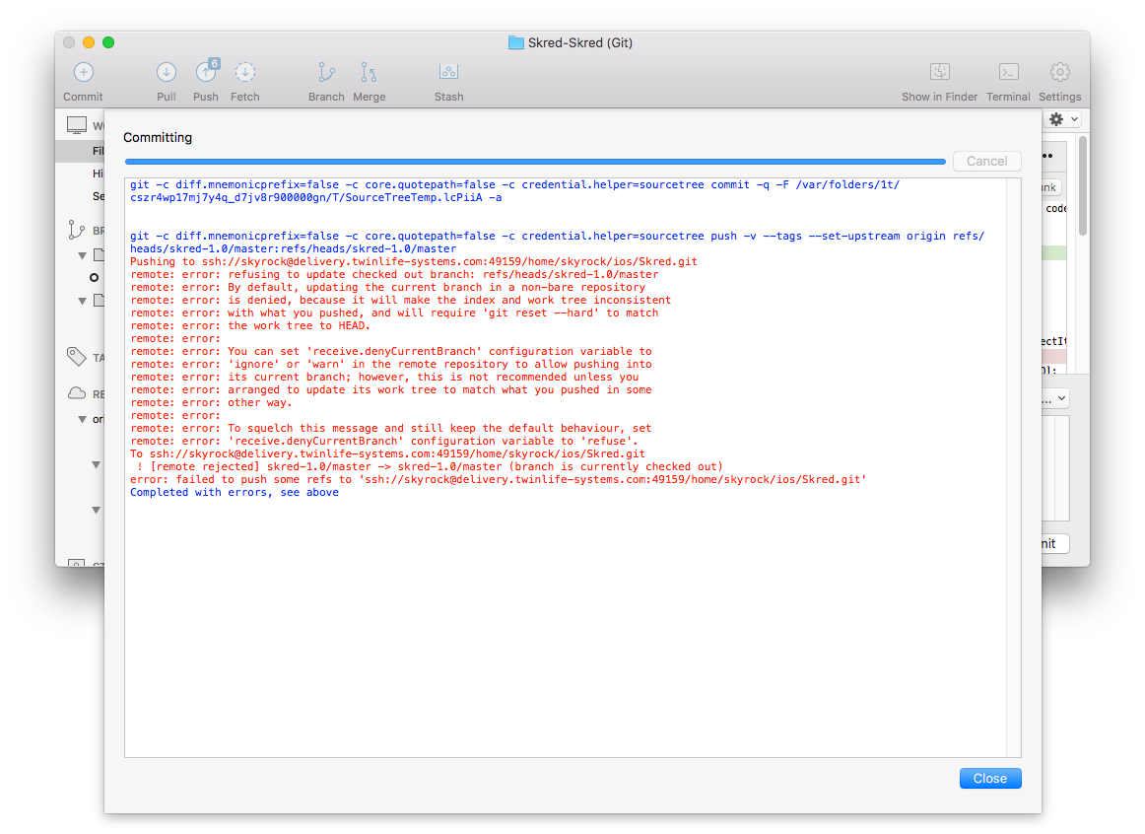Click the Branches sidebar icon
This screenshot has height=834, width=1145.
76,230
